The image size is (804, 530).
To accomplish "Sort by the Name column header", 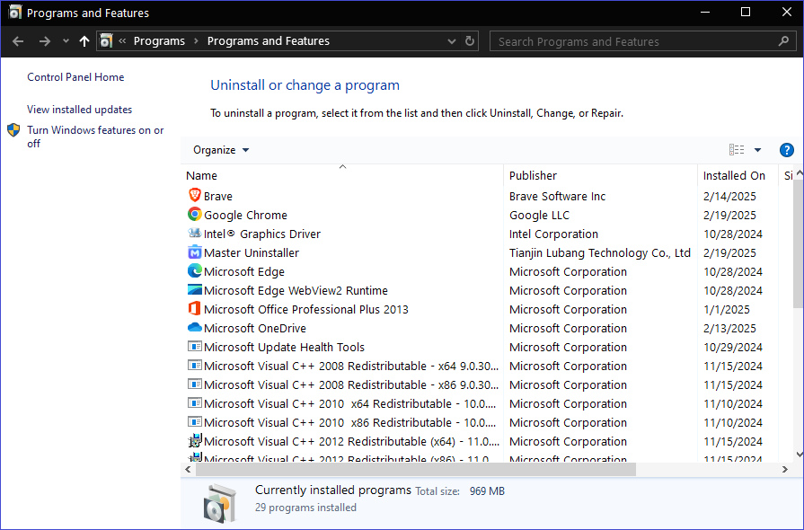I will pos(201,176).
